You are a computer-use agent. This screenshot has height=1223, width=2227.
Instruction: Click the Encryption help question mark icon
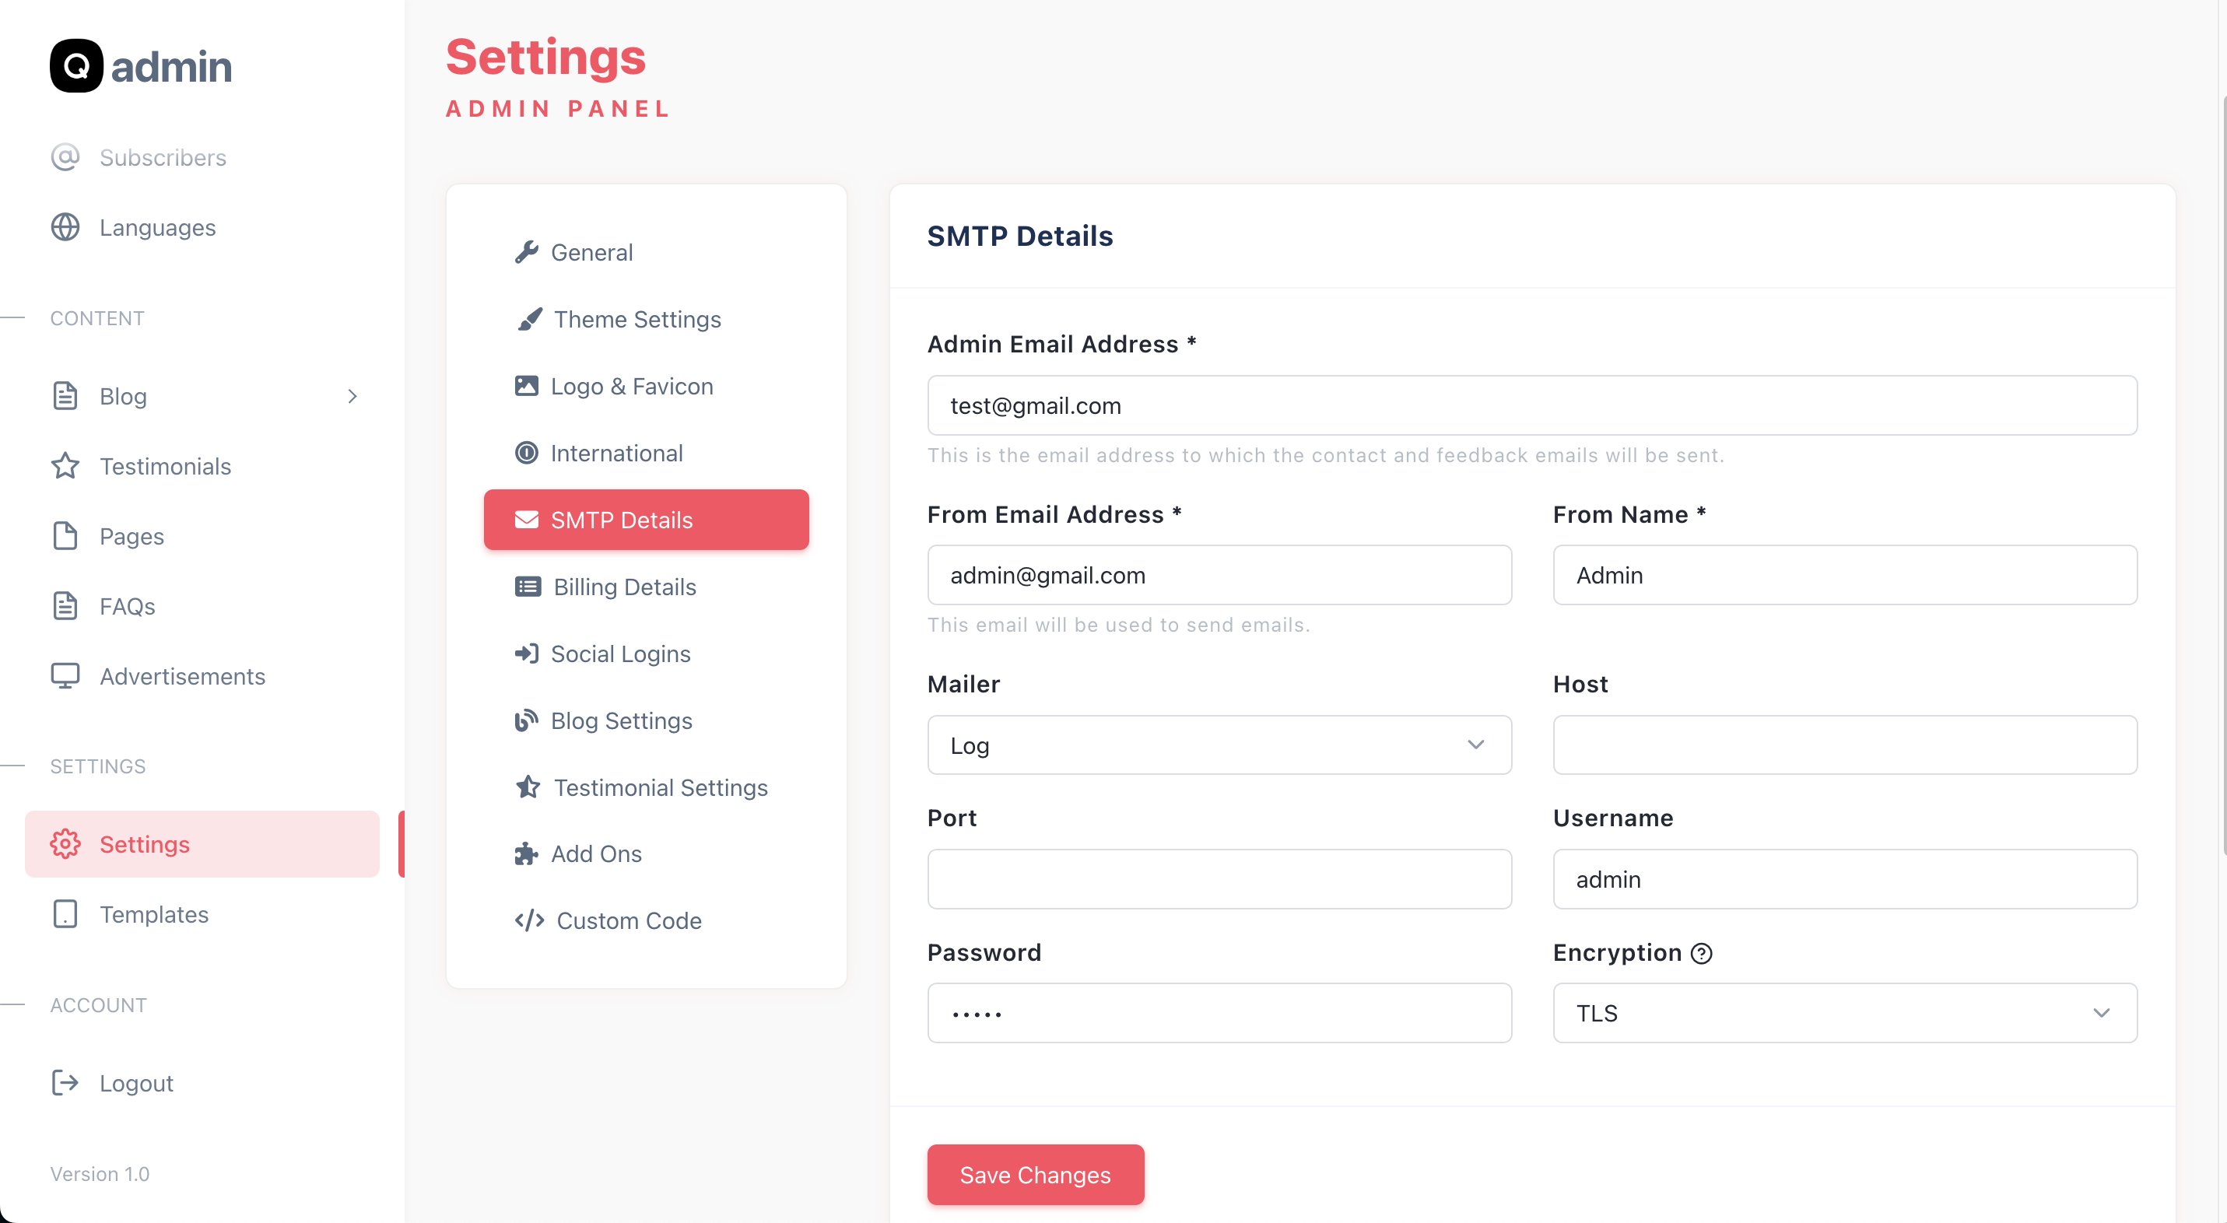1701,952
